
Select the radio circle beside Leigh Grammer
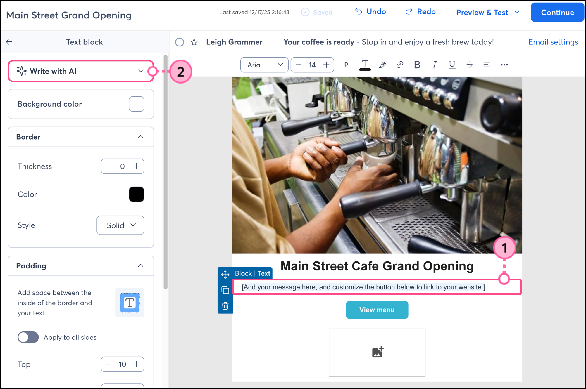coord(180,42)
